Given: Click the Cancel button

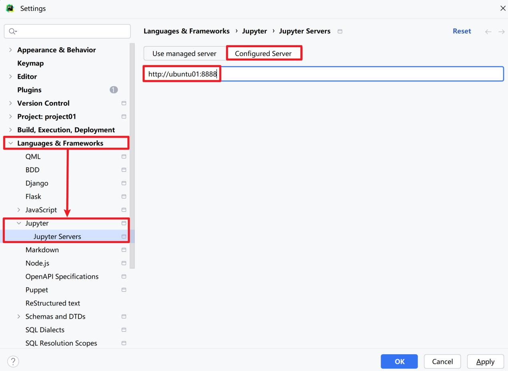Looking at the screenshot, I should (x=442, y=361).
